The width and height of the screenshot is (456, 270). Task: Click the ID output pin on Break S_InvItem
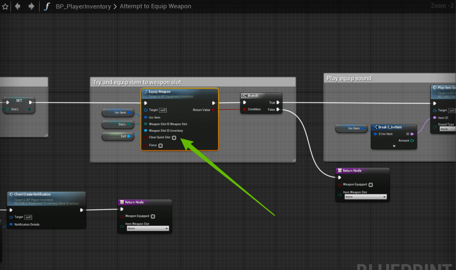(x=412, y=133)
